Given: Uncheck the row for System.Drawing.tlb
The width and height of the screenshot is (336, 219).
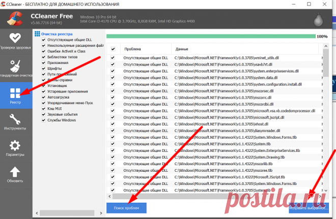Looking at the screenshot, I should click(113, 157).
